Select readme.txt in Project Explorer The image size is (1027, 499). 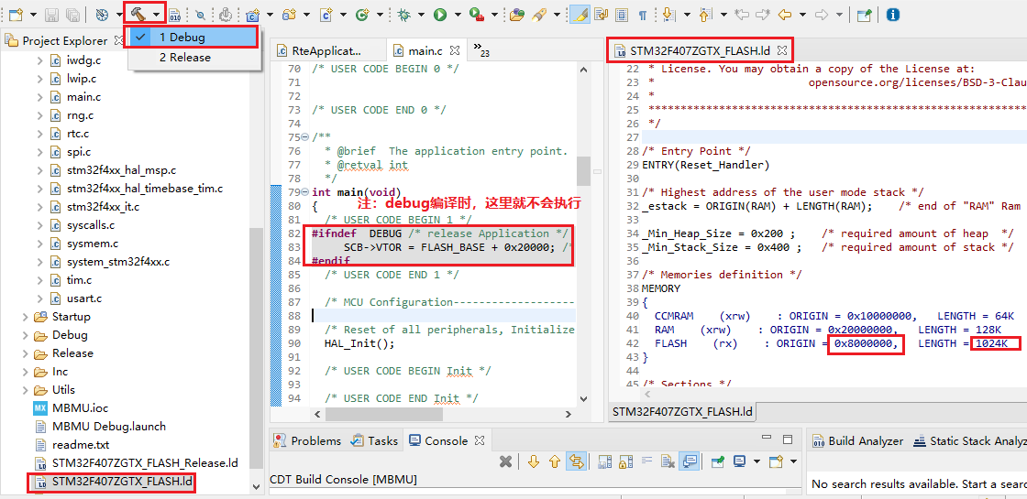(71, 445)
